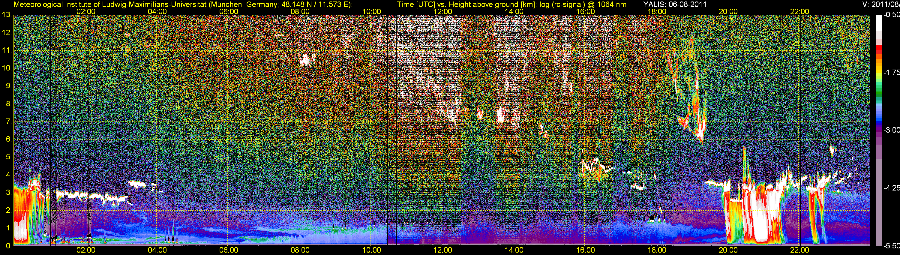Click the 04:00 label on lower time axis

pyautogui.click(x=157, y=250)
